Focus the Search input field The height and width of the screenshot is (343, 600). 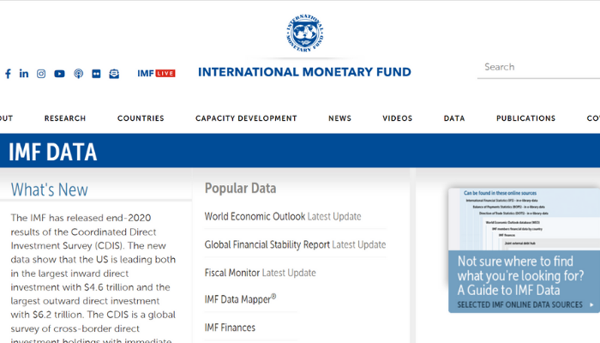538,68
